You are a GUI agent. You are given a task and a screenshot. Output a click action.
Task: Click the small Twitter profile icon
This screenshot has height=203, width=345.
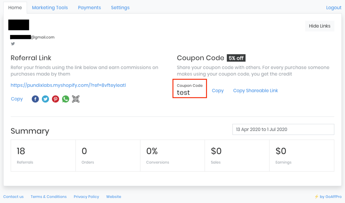click(x=13, y=44)
